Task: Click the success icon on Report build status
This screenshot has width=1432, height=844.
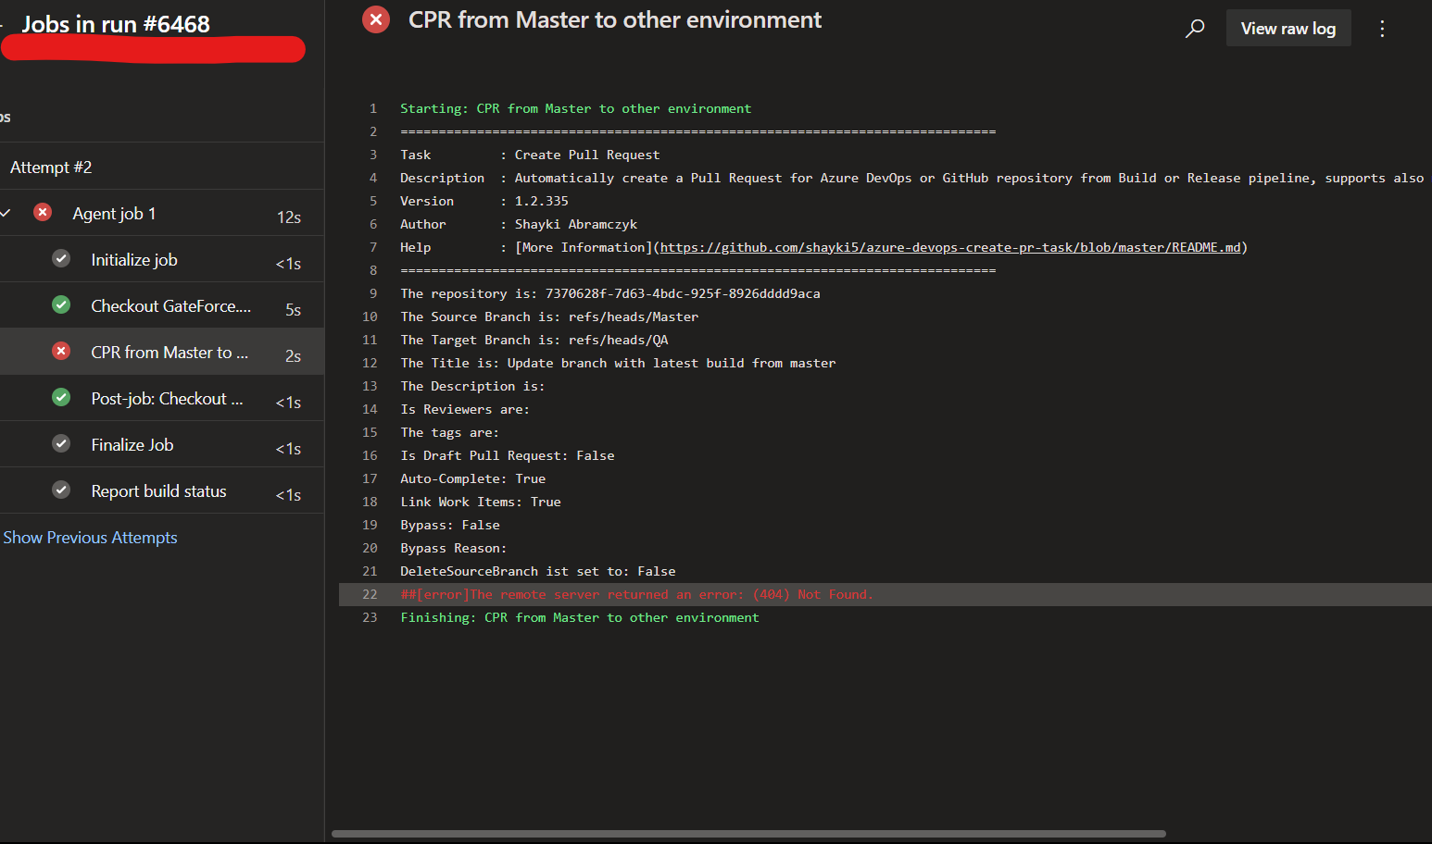Action: point(61,490)
